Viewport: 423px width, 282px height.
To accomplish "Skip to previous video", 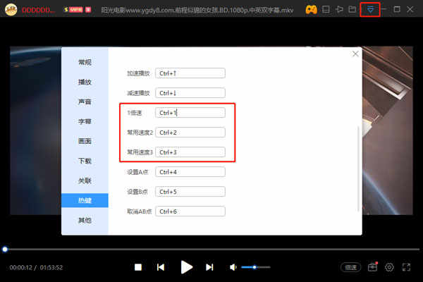I will point(161,267).
